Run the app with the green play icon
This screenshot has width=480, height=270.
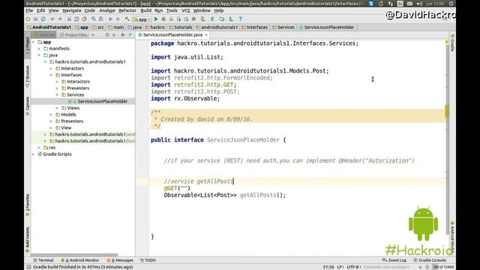pos(156,19)
